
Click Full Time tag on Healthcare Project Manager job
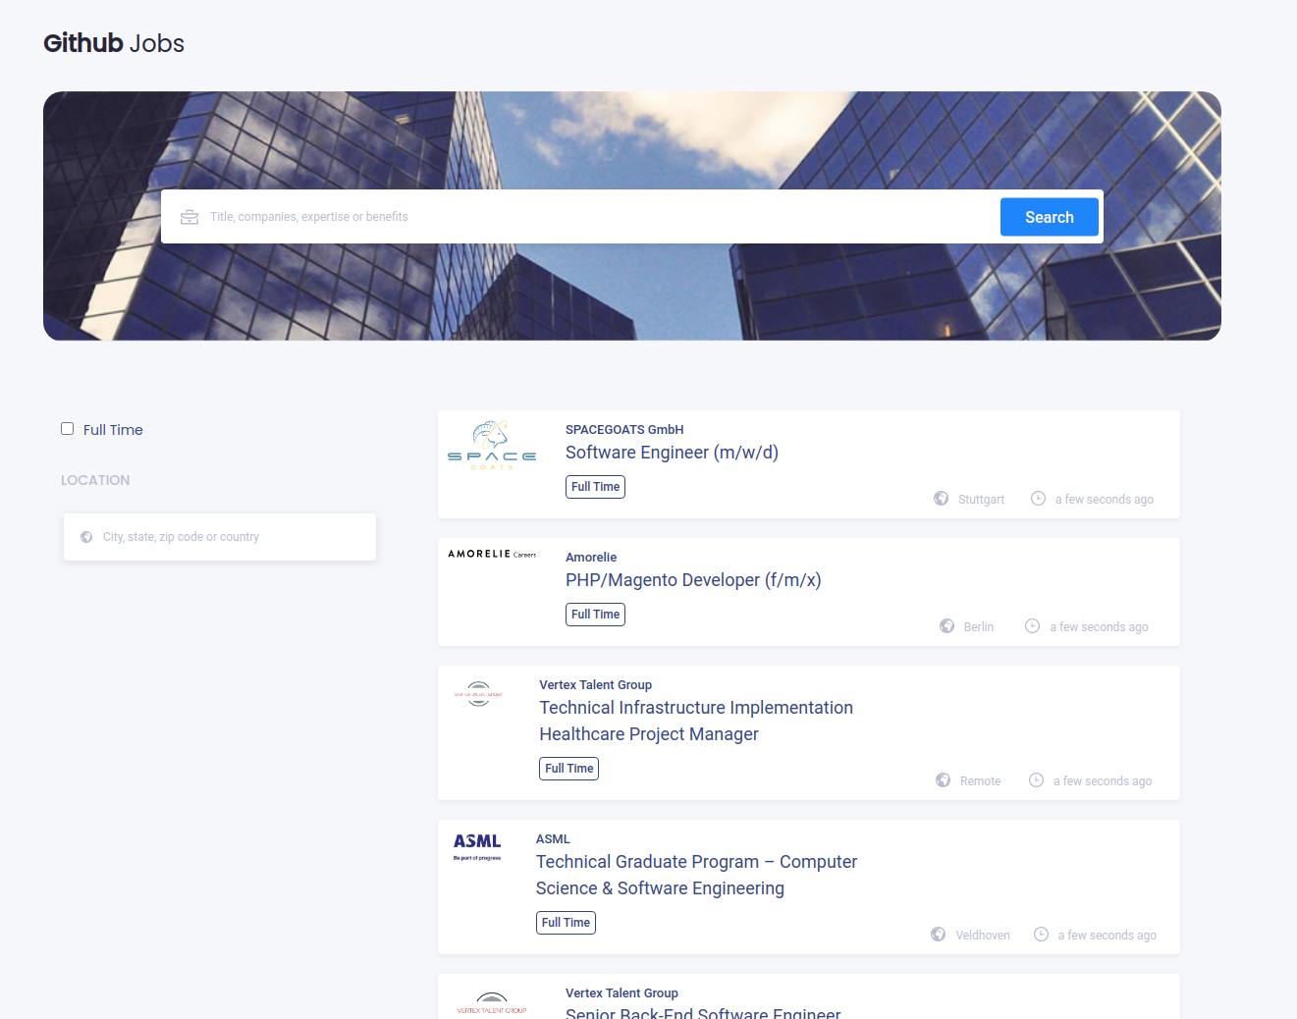(568, 769)
